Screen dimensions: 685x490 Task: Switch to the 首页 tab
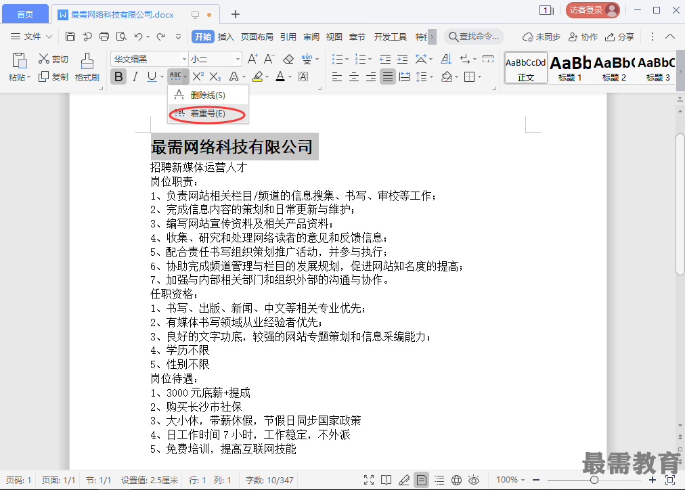click(x=25, y=14)
